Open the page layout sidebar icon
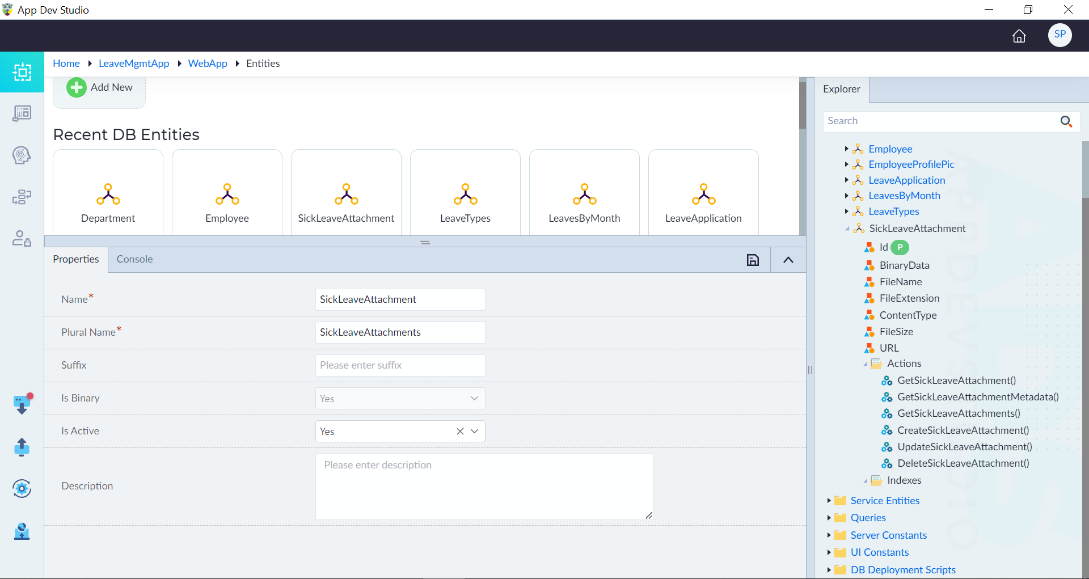The image size is (1089, 579). click(22, 113)
